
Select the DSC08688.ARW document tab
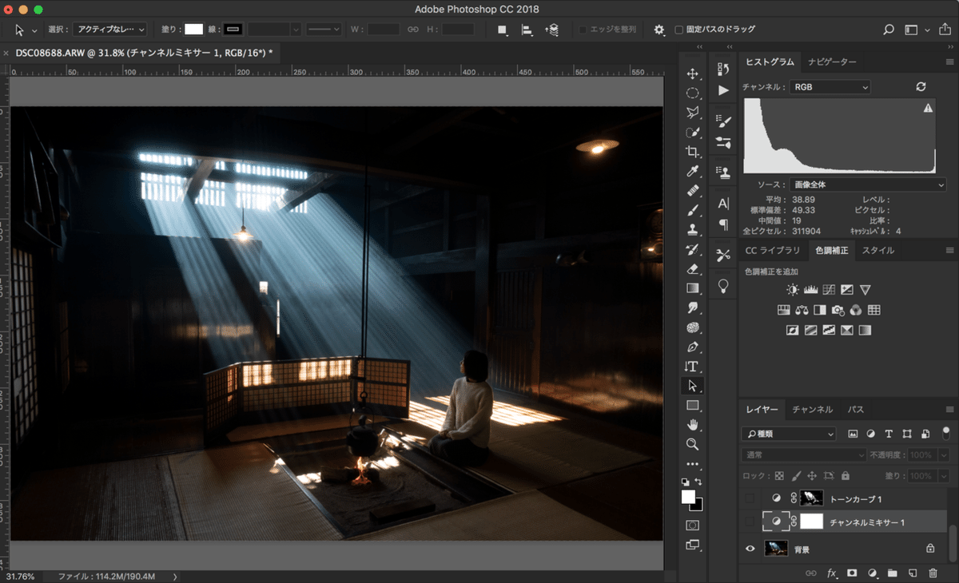(144, 52)
